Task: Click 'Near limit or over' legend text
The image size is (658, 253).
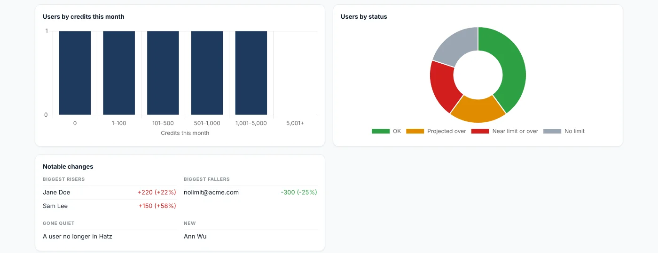Action: pos(516,131)
